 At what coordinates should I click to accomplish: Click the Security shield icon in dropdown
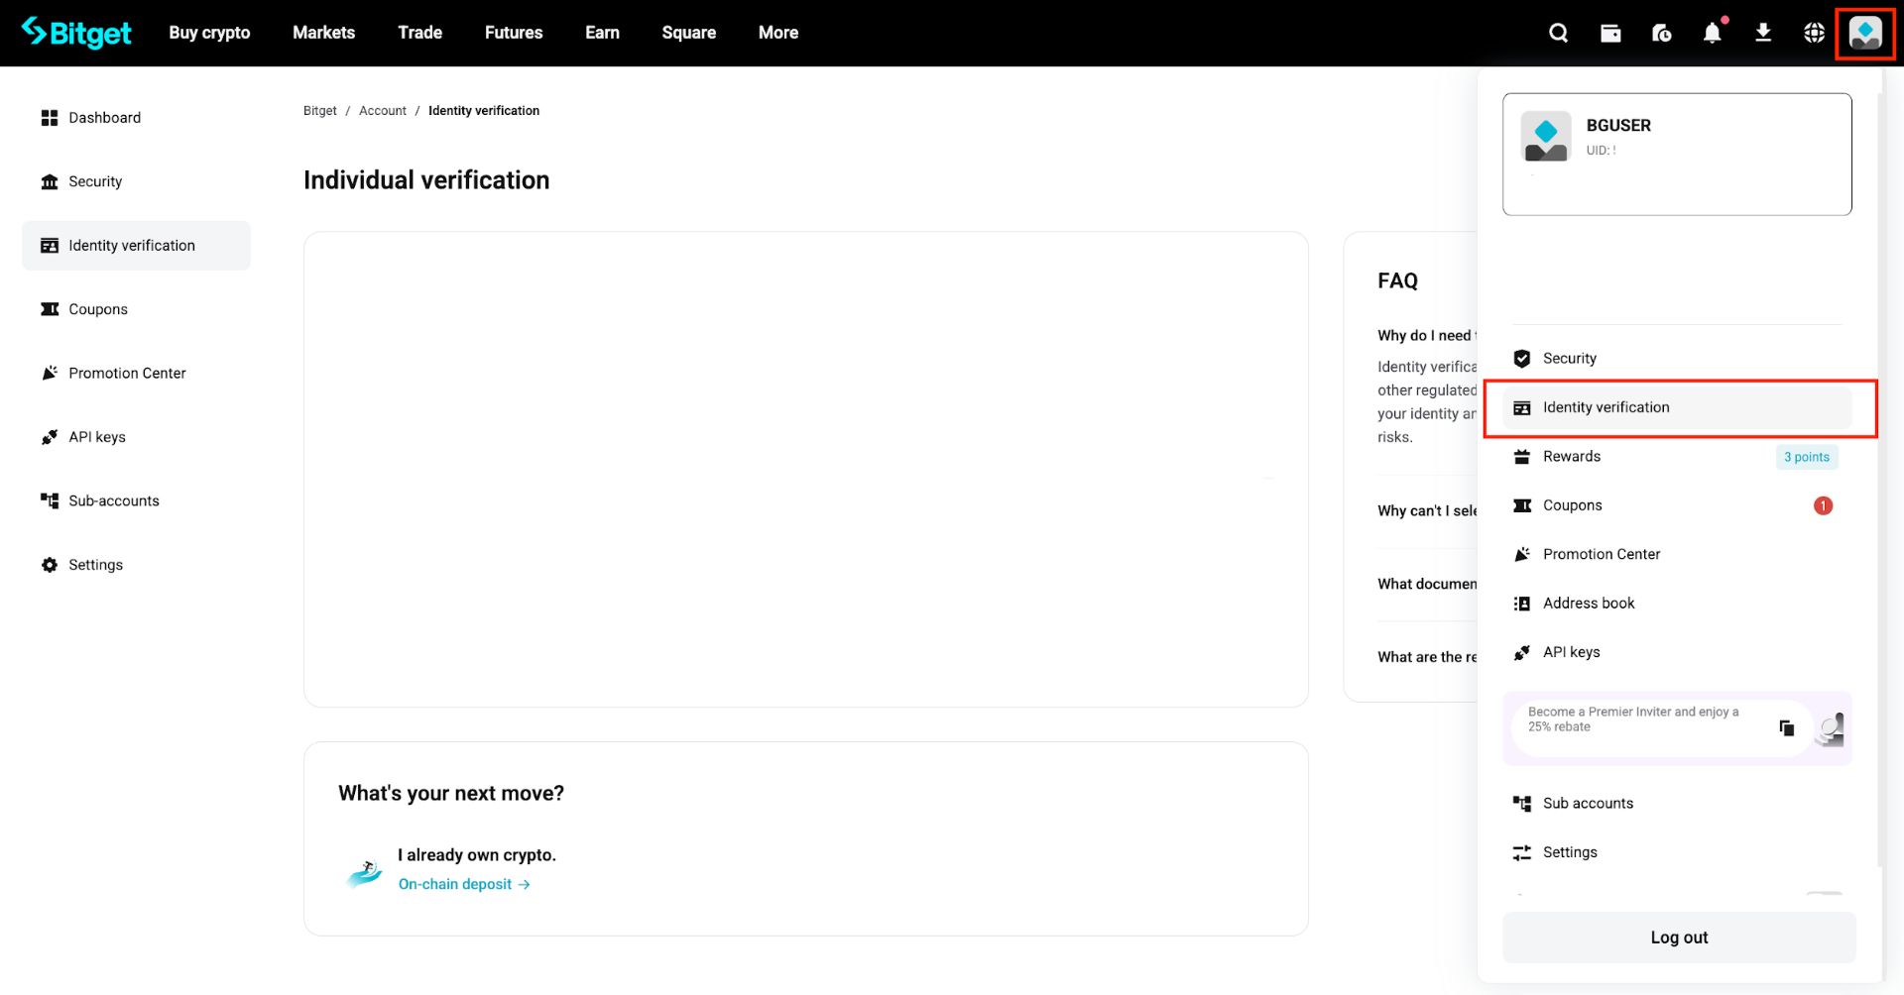1522,359
